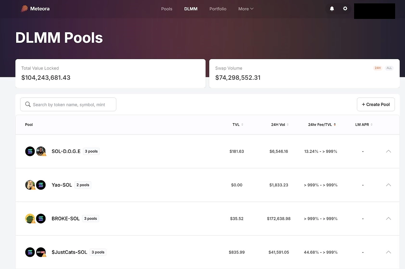Click the D.O.G.E token icon
This screenshot has width=405, height=269.
click(x=41, y=151)
